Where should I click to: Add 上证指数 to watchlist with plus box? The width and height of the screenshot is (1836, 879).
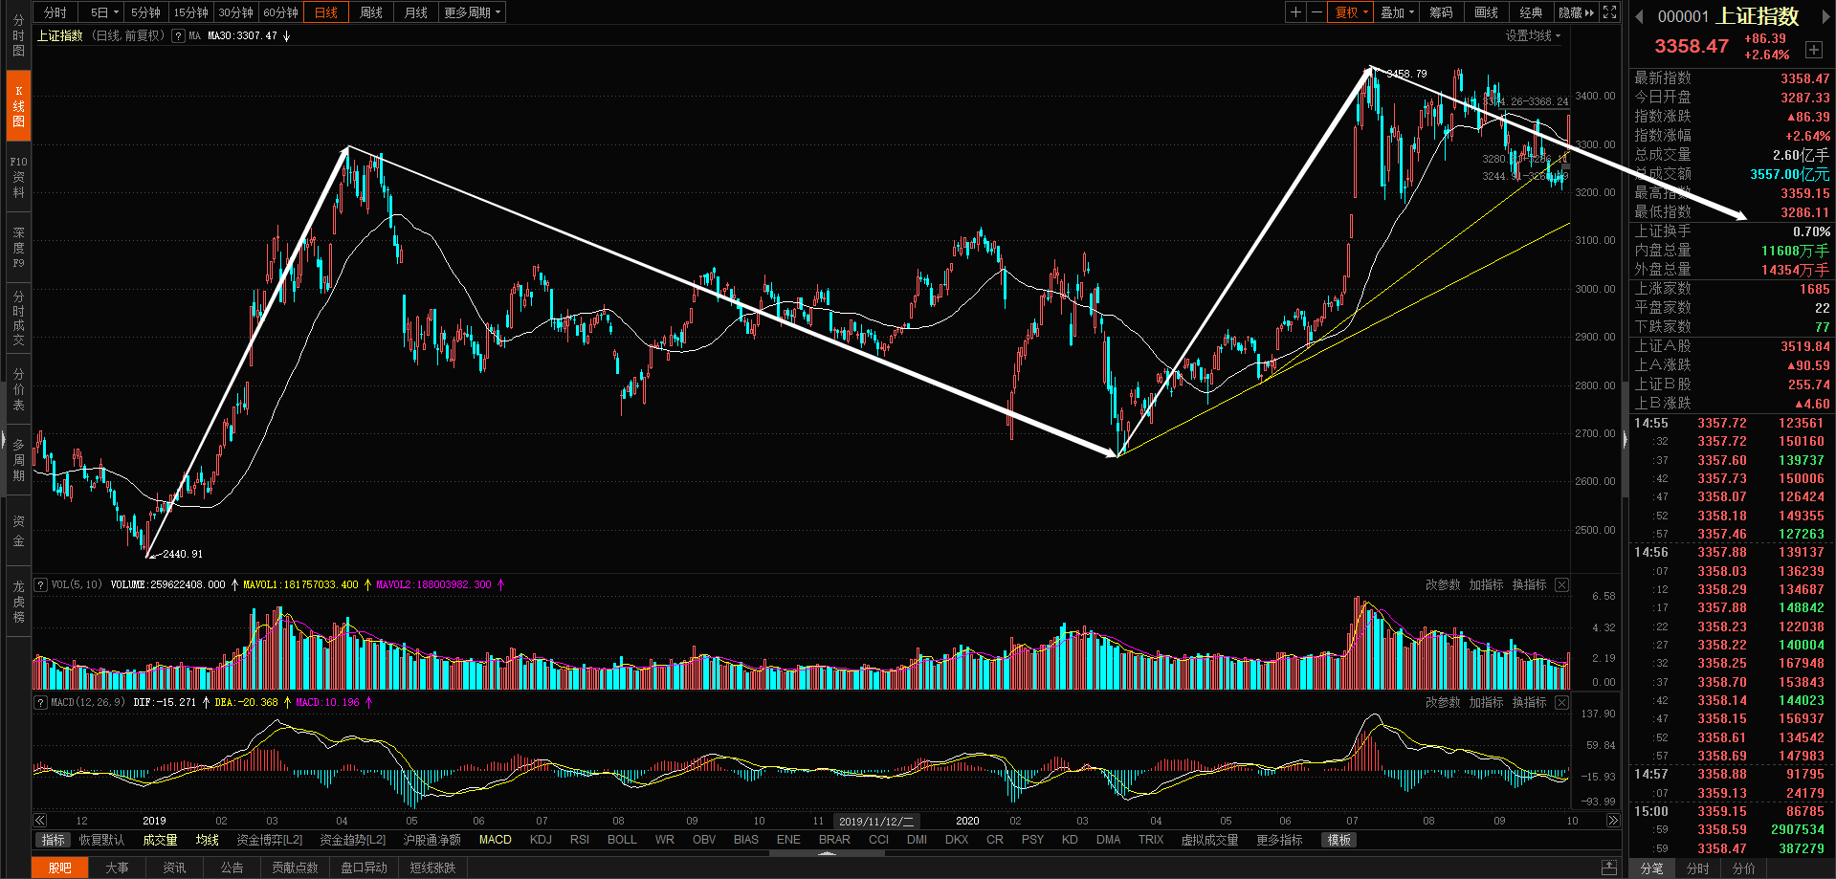tap(1813, 50)
